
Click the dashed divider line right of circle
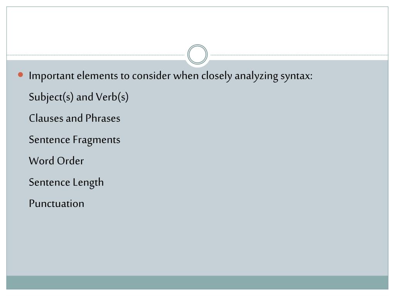299,55
